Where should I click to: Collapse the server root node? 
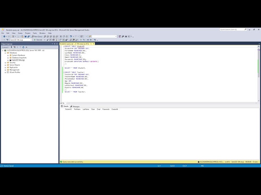click(x=3, y=50)
